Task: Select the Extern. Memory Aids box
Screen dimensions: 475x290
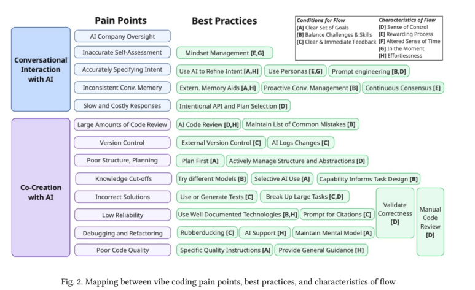Action: (x=218, y=88)
